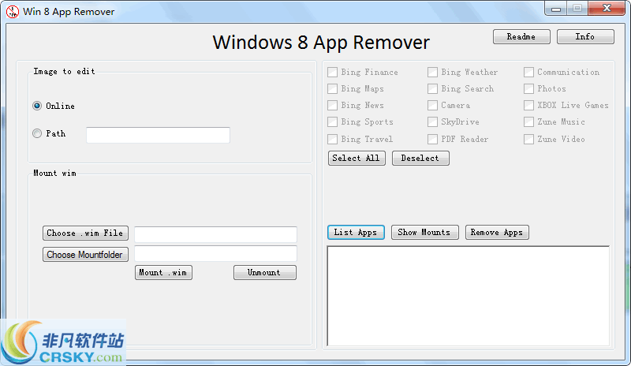
Task: Check the Zune Video checkbox
Action: pyautogui.click(x=528, y=139)
